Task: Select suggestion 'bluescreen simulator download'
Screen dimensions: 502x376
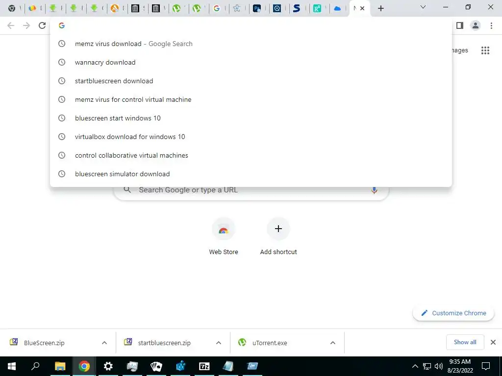Action: [x=251, y=174]
